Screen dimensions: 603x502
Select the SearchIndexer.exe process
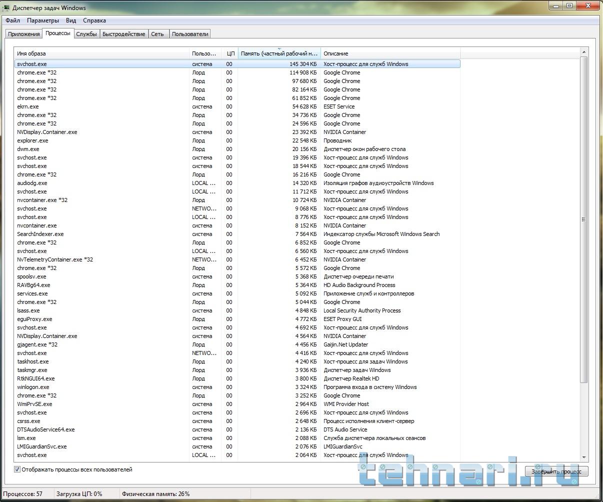click(237, 234)
